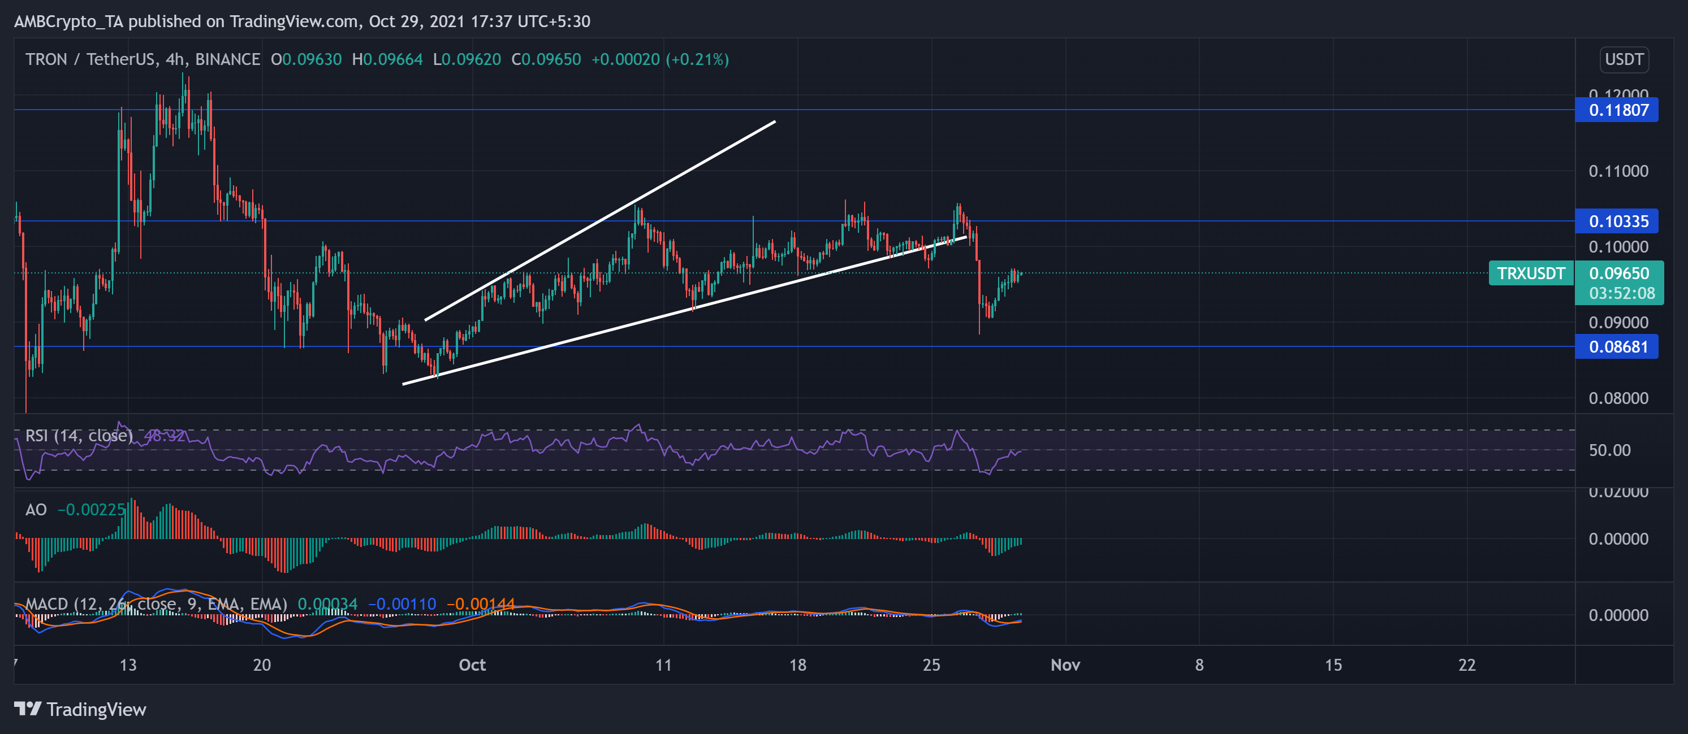This screenshot has height=734, width=1688.
Task: Click the +0.21% change percentage value
Action: point(698,59)
